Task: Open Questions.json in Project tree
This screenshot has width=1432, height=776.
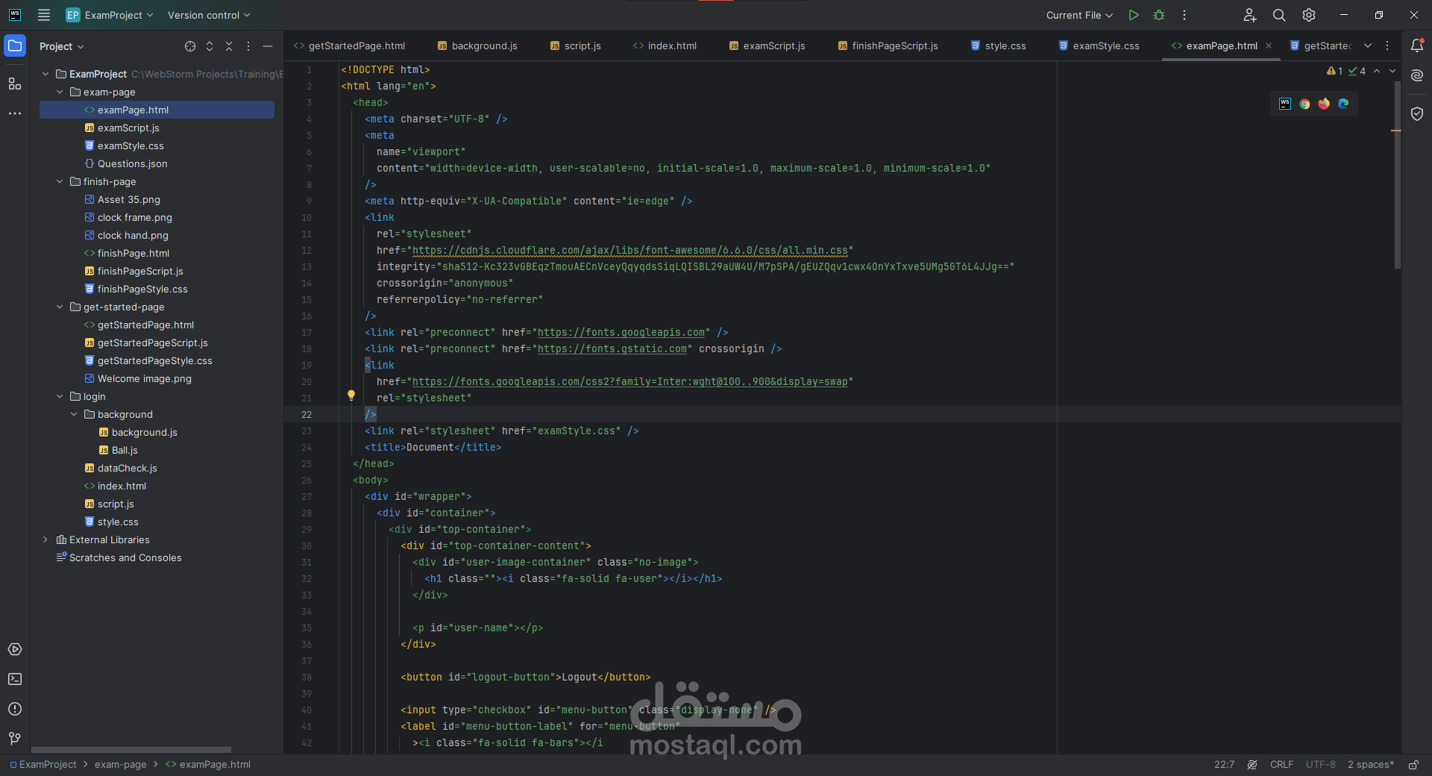Action: click(132, 163)
